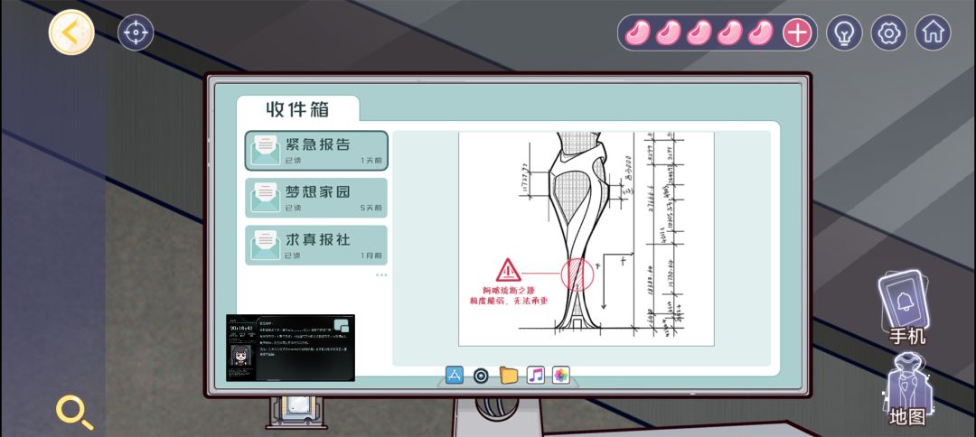976x437 pixels.
Task: Add more beans with the plus button
Action: [x=797, y=33]
